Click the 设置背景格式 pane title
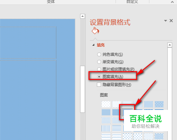 tap(110, 22)
